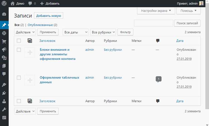Click the home icon beside Демо
The height and width of the screenshot is (126, 209).
13,3
